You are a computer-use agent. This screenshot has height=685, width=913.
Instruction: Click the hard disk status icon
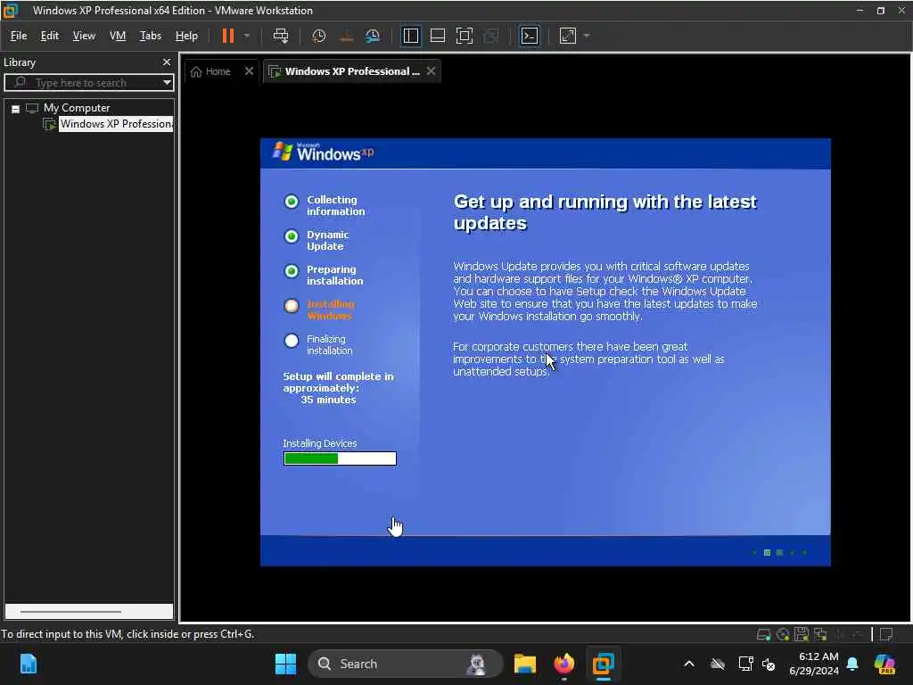coord(763,634)
